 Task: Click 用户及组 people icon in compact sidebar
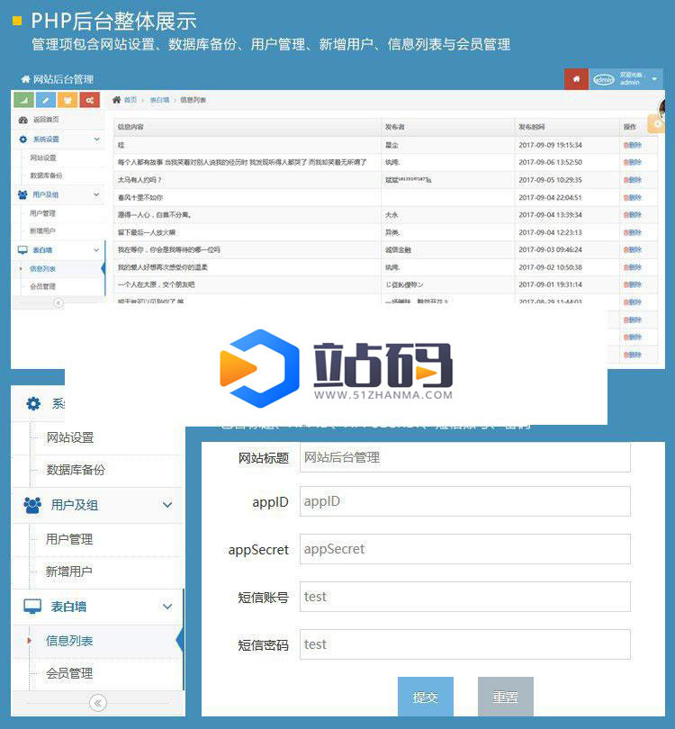pyautogui.click(x=22, y=194)
